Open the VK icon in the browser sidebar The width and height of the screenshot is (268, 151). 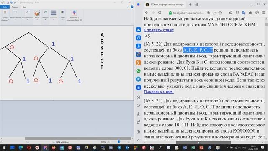click(x=138, y=30)
